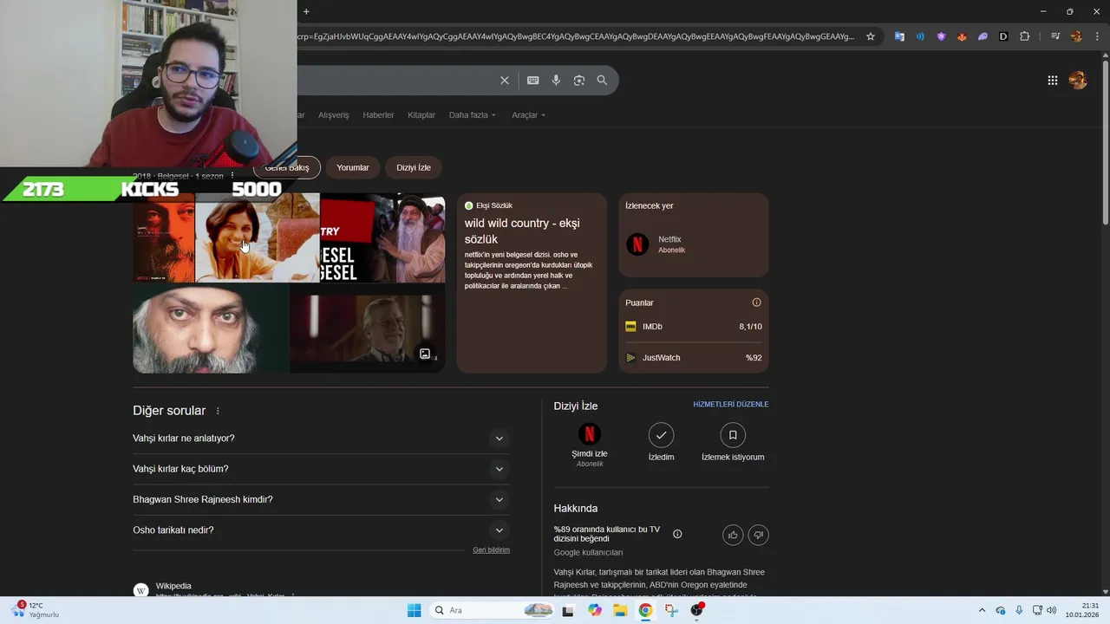The height and width of the screenshot is (624, 1110).
Task: Show hidden system tray icons chevron
Action: coord(982,610)
